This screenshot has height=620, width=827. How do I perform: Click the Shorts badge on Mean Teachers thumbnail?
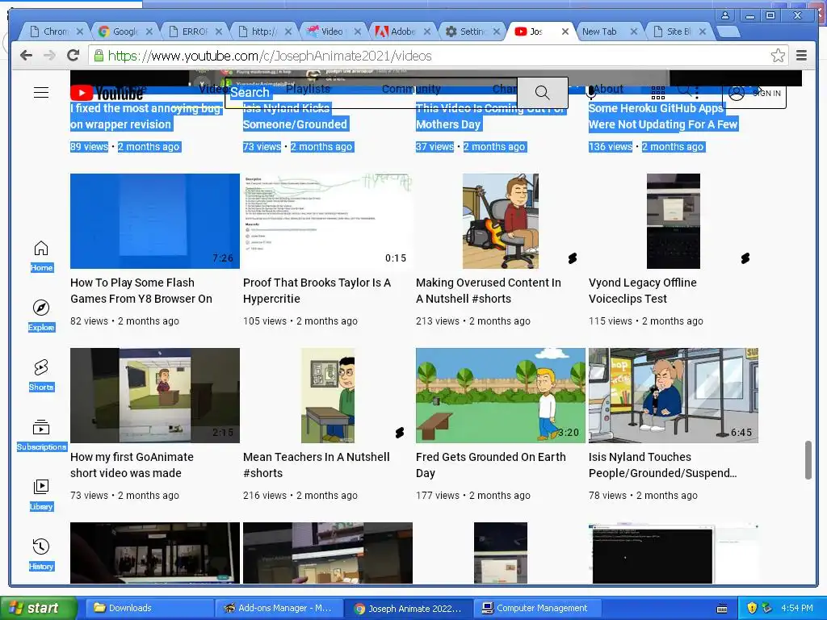pyautogui.click(x=400, y=433)
